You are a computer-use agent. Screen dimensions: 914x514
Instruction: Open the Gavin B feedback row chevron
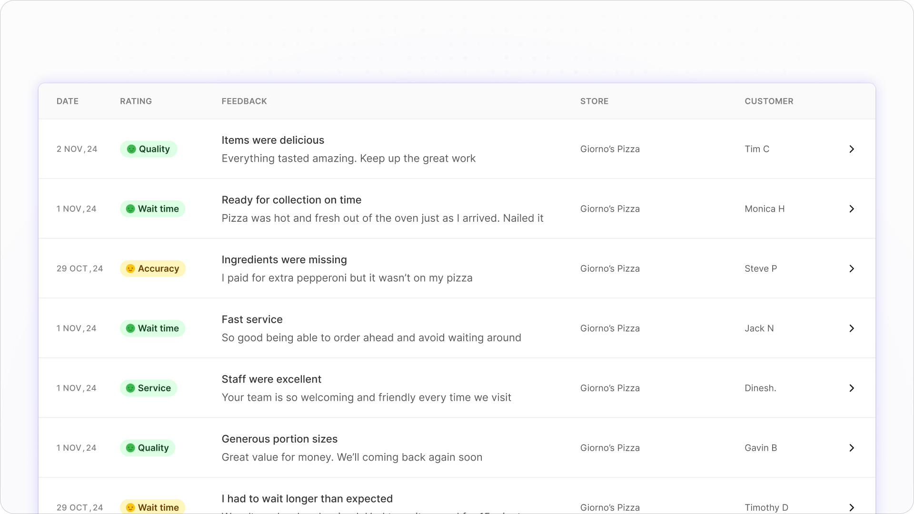(x=852, y=448)
